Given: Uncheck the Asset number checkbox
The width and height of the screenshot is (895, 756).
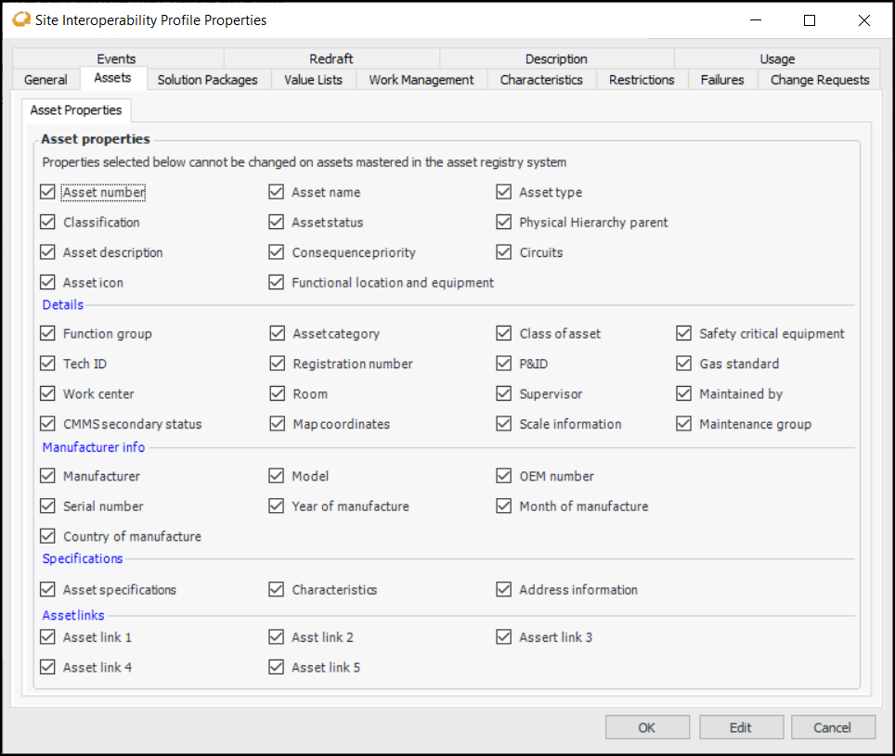Looking at the screenshot, I should (48, 192).
